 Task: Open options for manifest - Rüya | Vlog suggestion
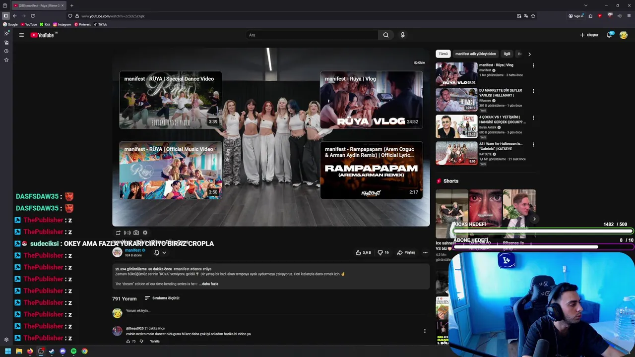click(533, 65)
